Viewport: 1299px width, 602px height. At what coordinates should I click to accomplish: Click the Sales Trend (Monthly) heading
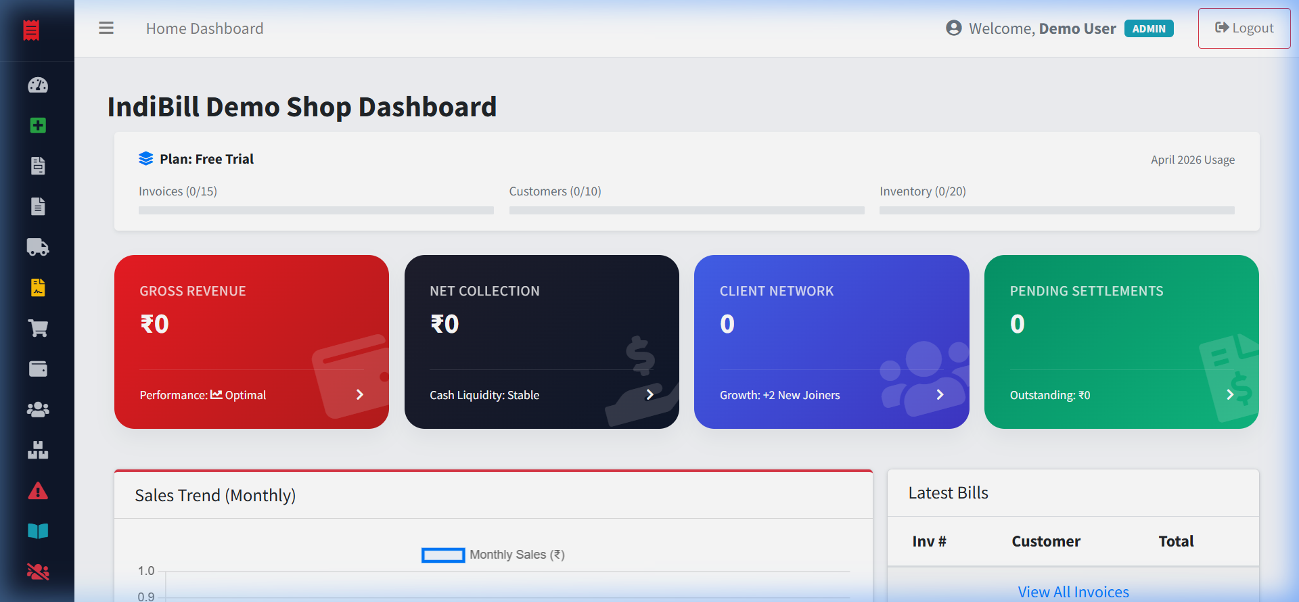(215, 496)
